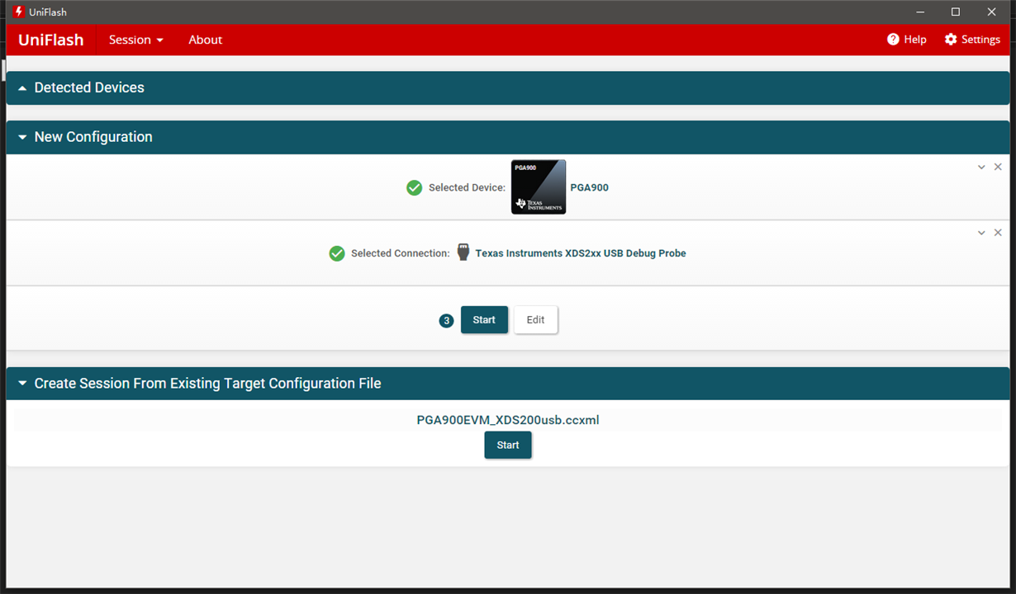The width and height of the screenshot is (1016, 594).
Task: Expand the Selected Device row chevron
Action: tap(981, 167)
